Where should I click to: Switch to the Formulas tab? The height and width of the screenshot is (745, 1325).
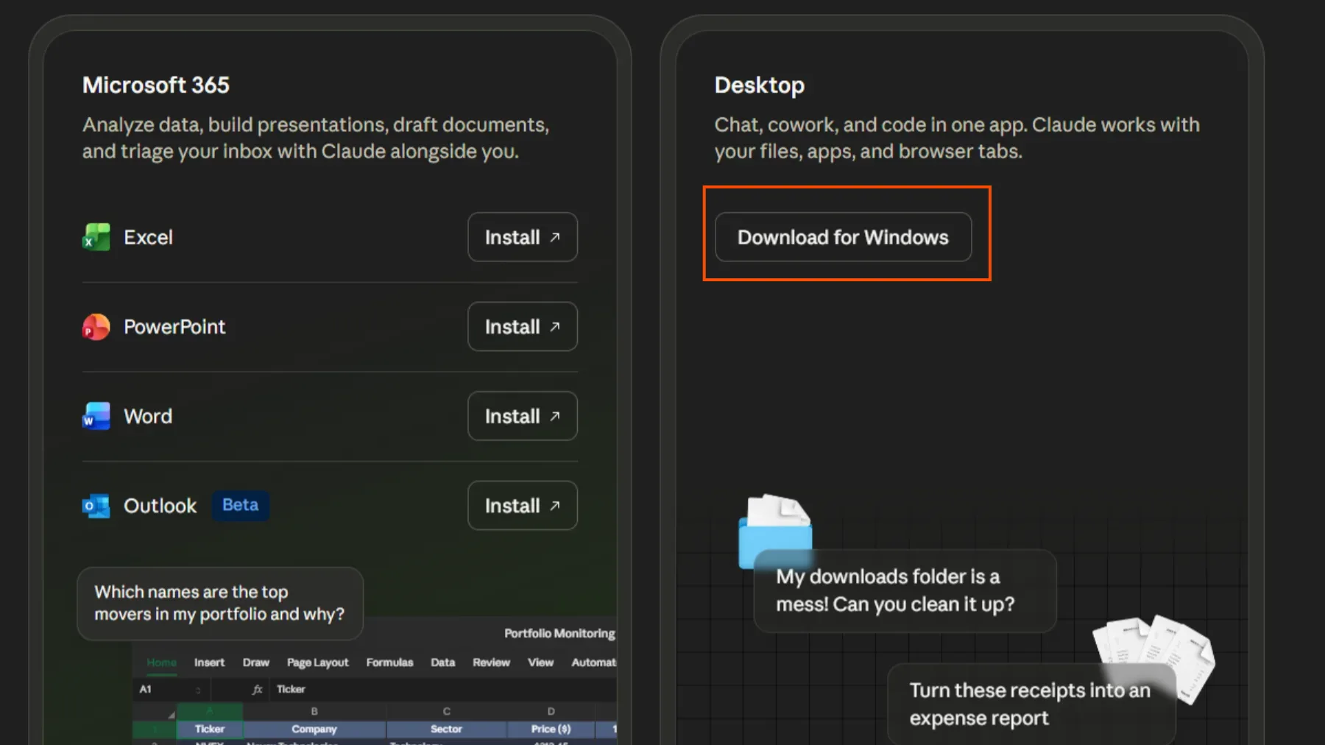390,663
